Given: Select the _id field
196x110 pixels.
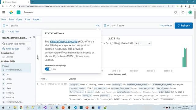Looking at the screenshot, I should 8,75.
